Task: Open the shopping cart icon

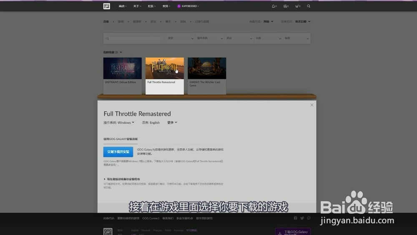Action: [298, 6]
